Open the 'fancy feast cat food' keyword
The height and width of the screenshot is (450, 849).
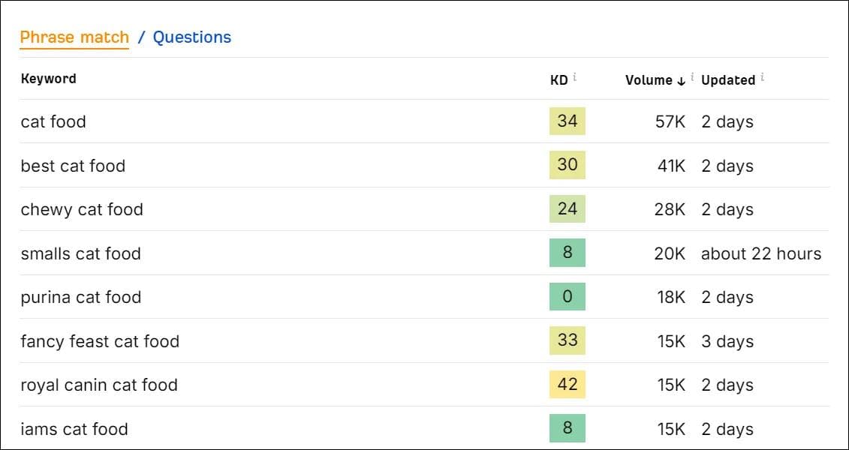point(100,341)
